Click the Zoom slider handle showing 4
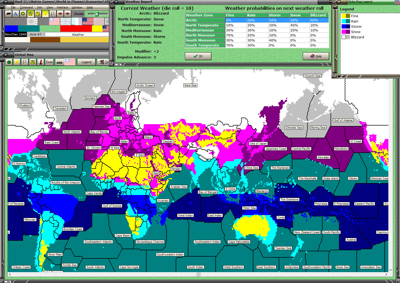 [x=96, y=14]
